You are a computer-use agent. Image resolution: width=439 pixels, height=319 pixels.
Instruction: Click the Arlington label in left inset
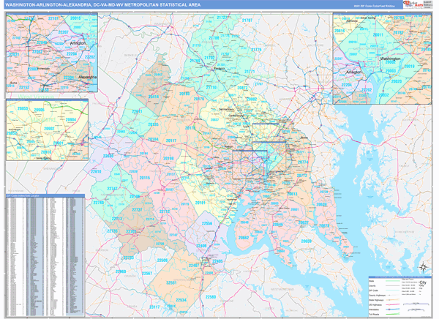point(78,43)
